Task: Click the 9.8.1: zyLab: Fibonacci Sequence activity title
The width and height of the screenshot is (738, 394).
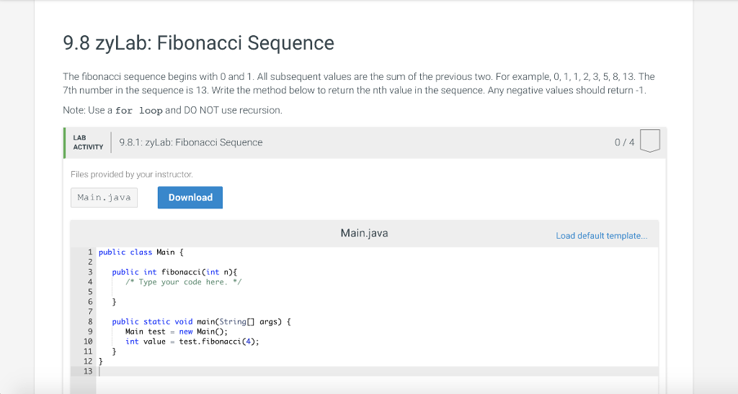Action: (x=191, y=142)
